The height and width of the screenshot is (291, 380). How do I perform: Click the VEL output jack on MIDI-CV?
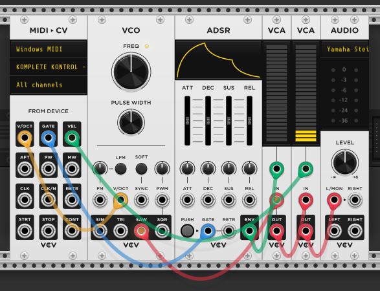pos(72,138)
